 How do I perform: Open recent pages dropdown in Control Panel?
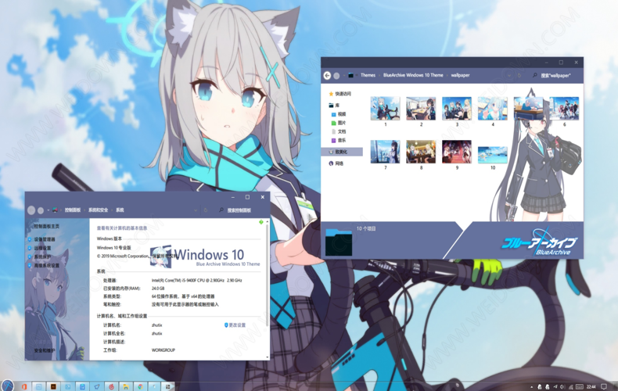48,210
